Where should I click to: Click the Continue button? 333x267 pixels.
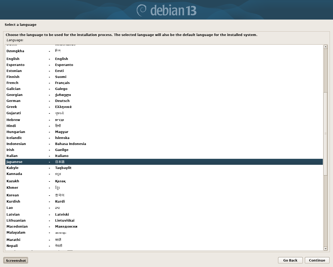[317, 260]
